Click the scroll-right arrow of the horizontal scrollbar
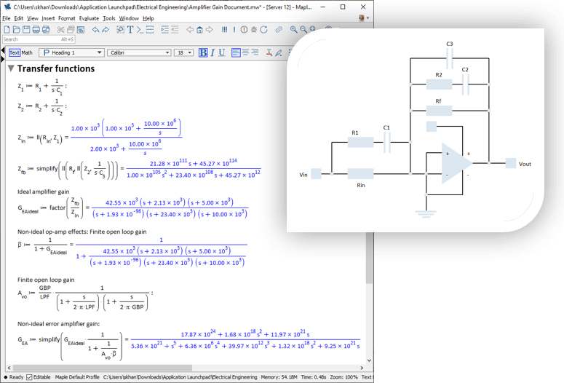 (362, 368)
